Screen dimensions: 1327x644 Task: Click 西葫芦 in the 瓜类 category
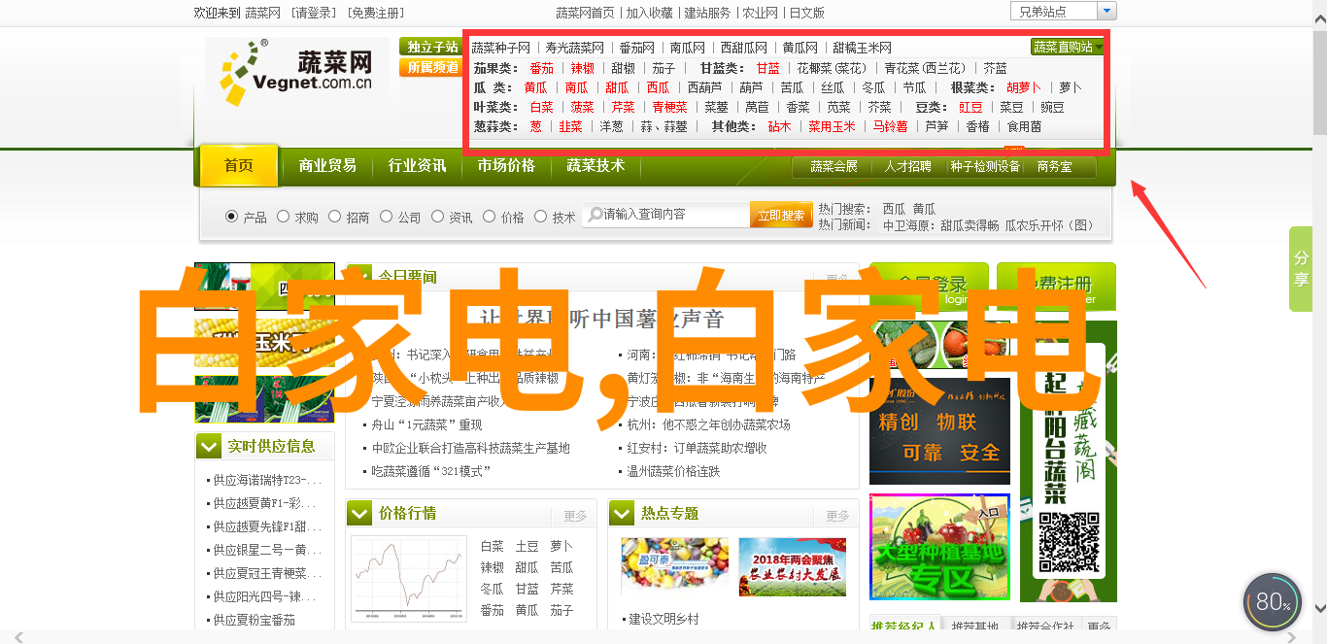point(704,87)
